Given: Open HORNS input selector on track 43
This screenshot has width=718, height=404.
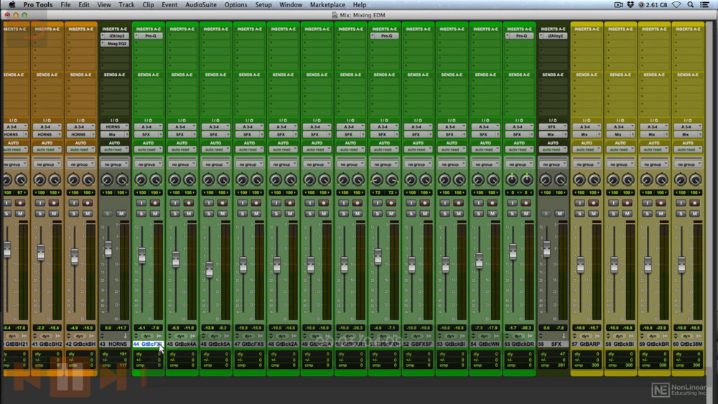Looking at the screenshot, I should pyautogui.click(x=114, y=127).
